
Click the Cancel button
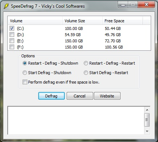(80, 96)
